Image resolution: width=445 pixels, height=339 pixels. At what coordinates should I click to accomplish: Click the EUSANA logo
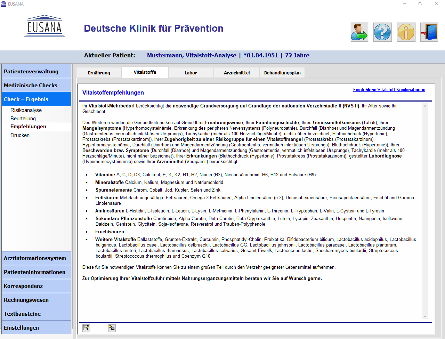click(x=45, y=26)
